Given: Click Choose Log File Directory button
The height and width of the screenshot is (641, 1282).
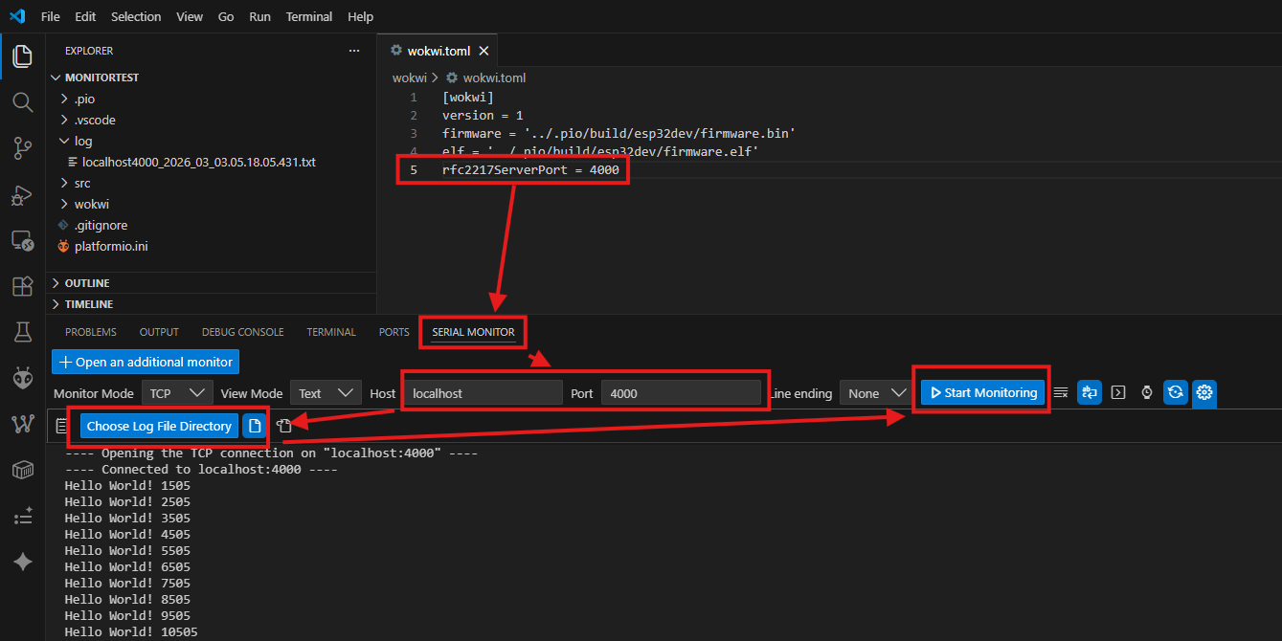Looking at the screenshot, I should tap(159, 426).
